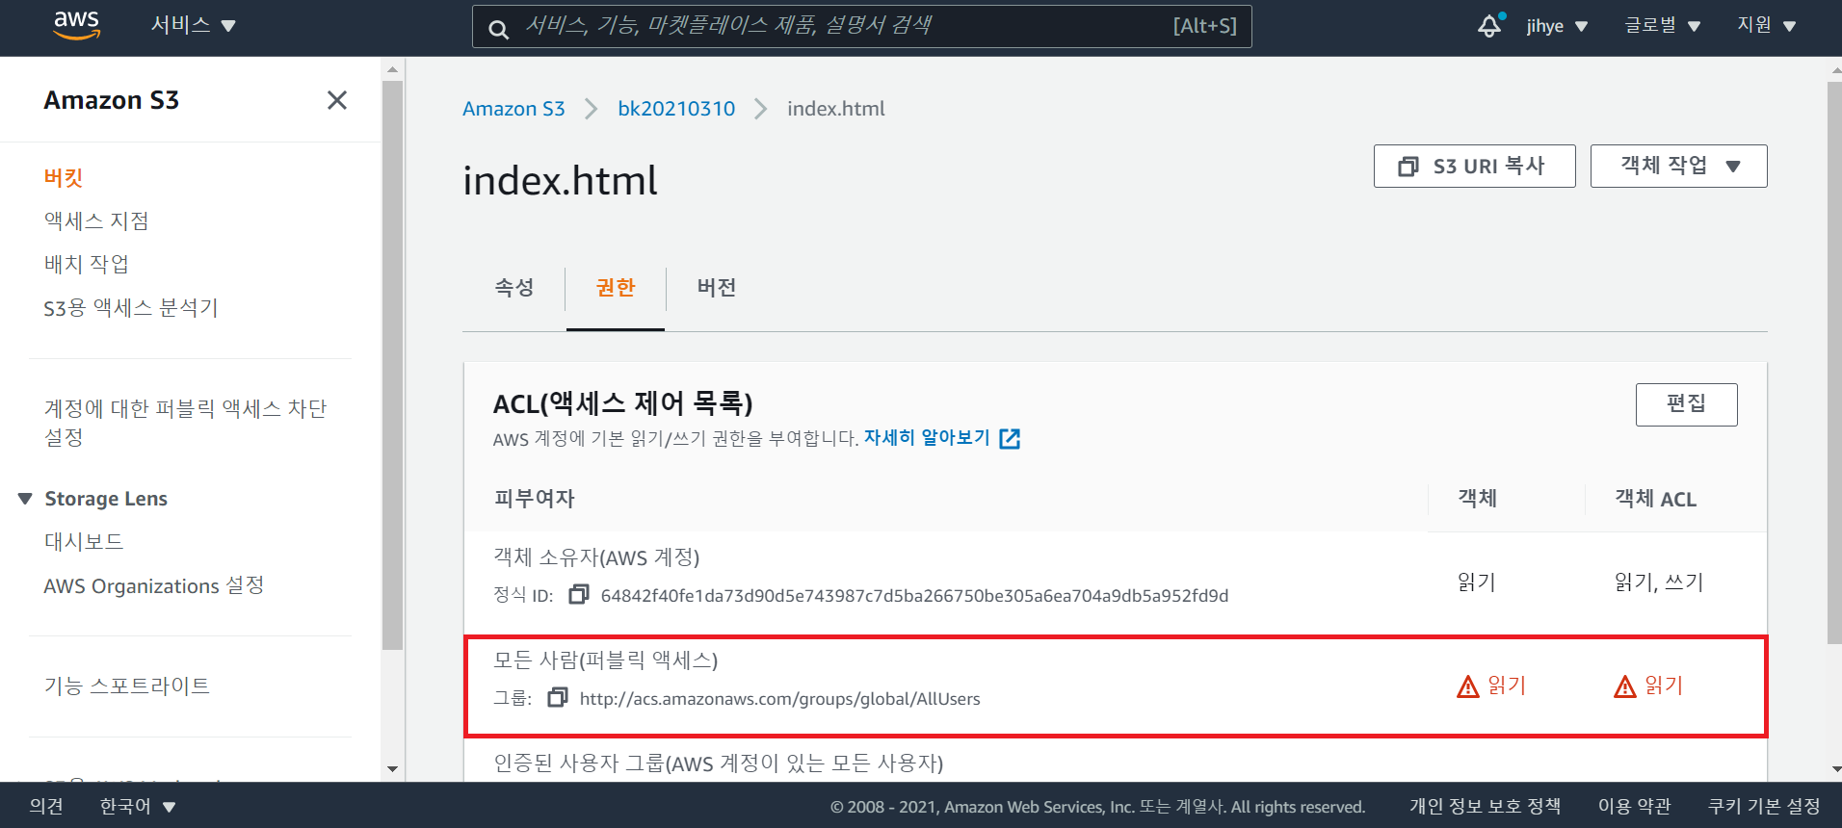1842x828 pixels.
Task: Switch to the 버전 tab
Action: [x=717, y=288]
